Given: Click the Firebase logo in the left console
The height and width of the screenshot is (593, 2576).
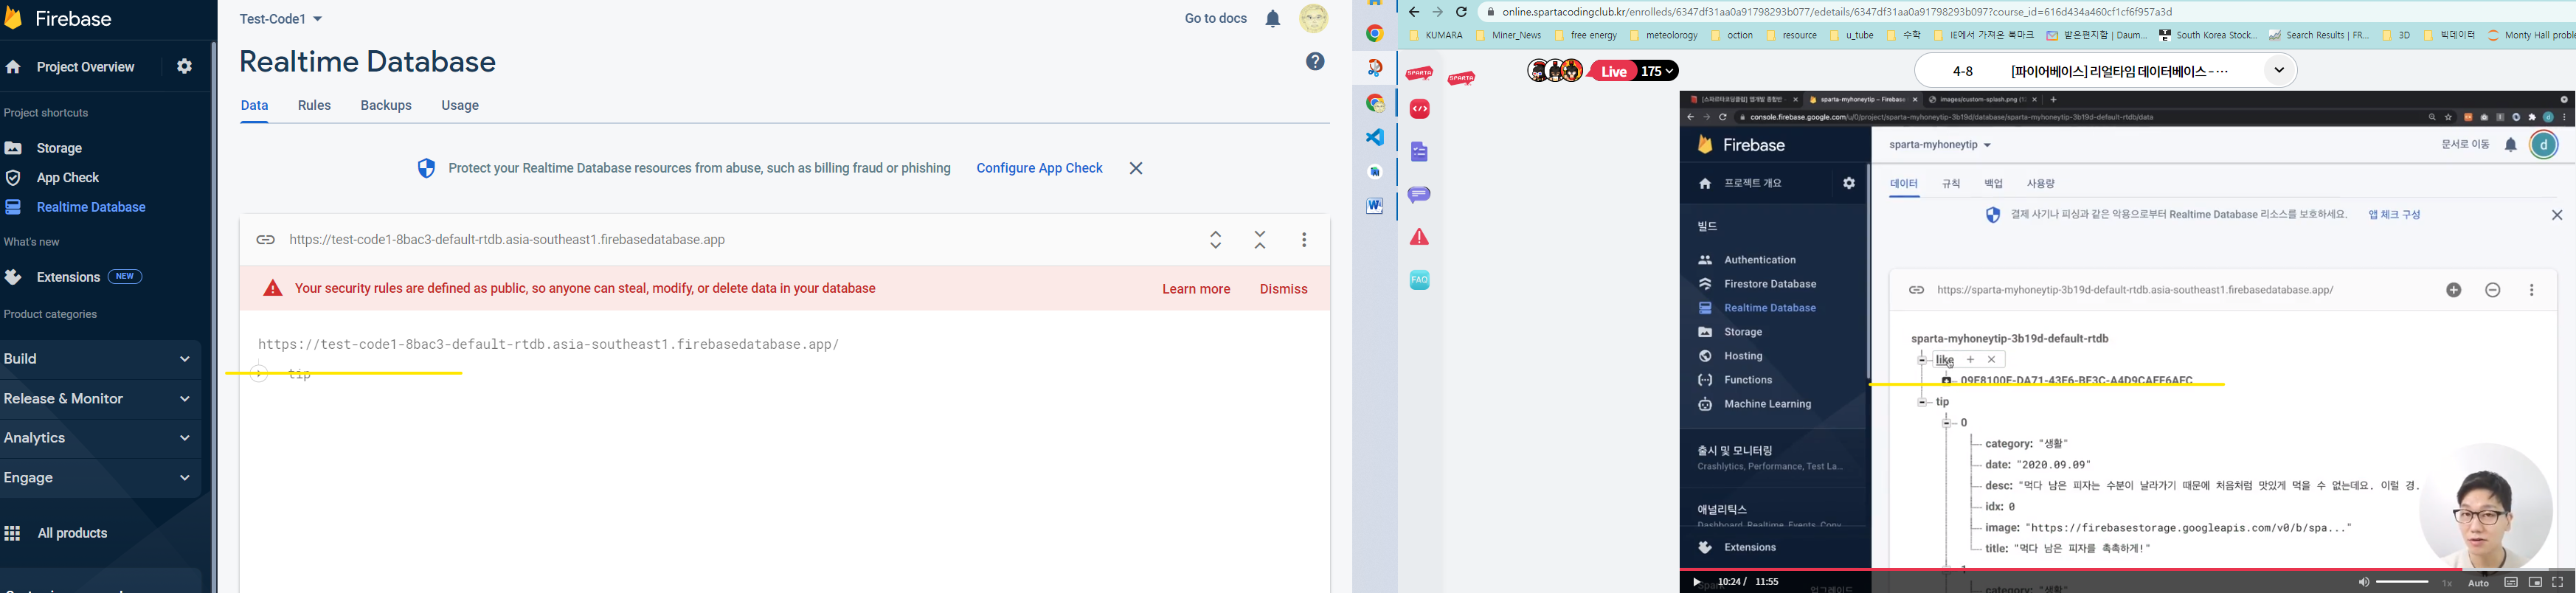Looking at the screenshot, I should (x=58, y=19).
